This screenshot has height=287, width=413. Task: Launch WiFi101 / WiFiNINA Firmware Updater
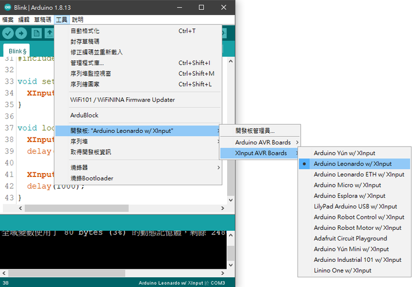tap(138, 100)
